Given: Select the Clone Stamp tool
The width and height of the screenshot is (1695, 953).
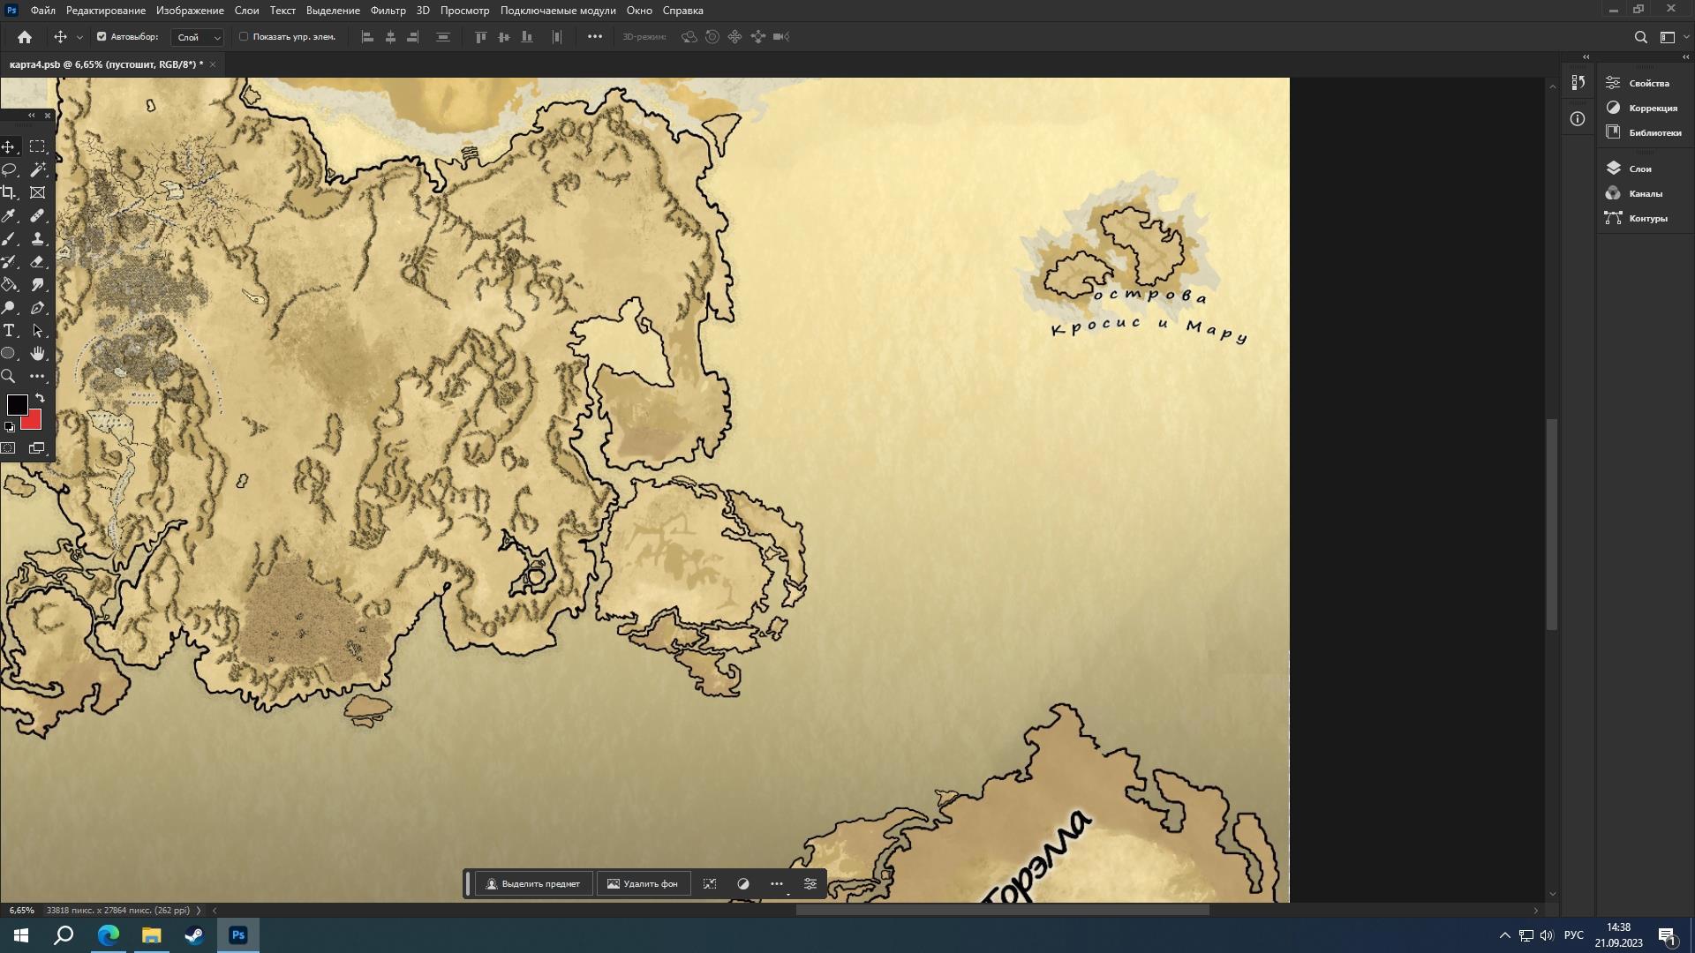Looking at the screenshot, I should click(x=38, y=239).
